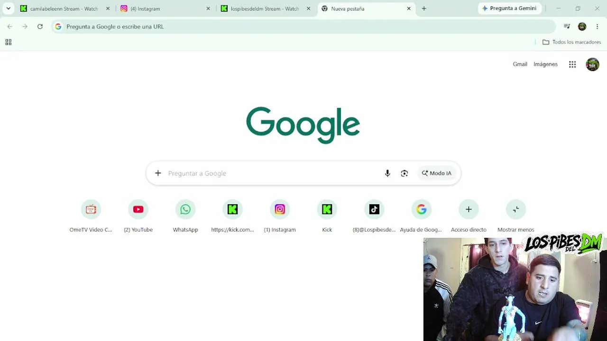Open the (8)@Lospibesde... TikTok shortcut
The height and width of the screenshot is (341, 607).
[x=374, y=217]
